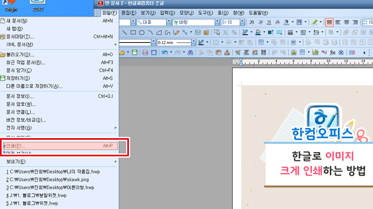Click the highlighter pen color button
Image resolution: width=373 pixels, height=209 pixels.
click(314, 22)
